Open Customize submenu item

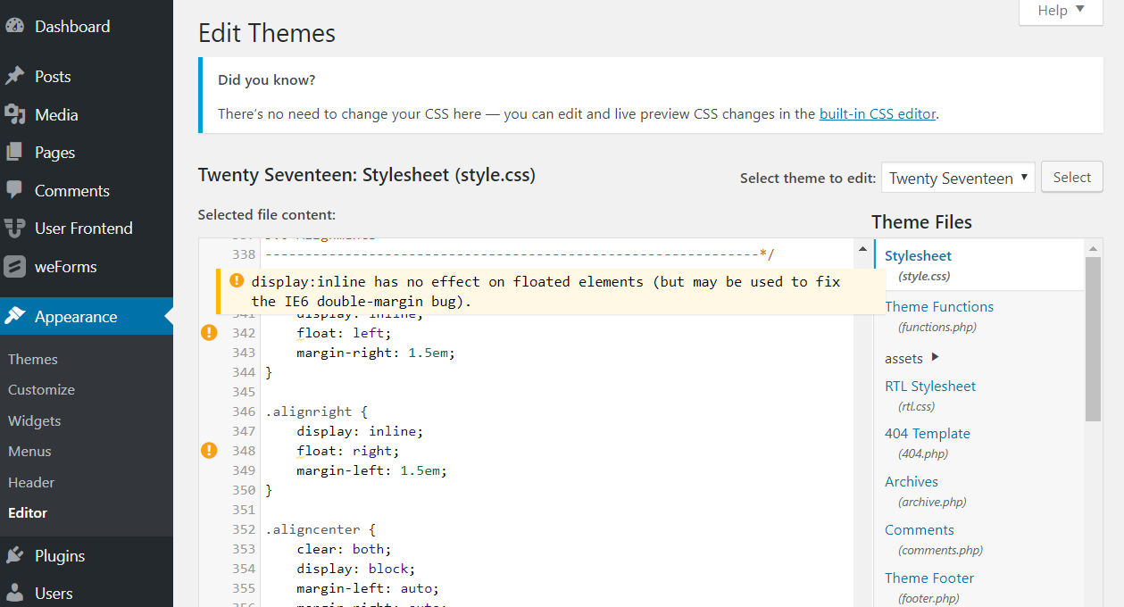(41, 390)
